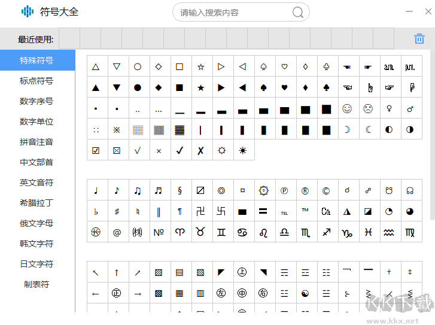
Task: Click the vertical scrollbar of symbol list
Action: point(432,135)
